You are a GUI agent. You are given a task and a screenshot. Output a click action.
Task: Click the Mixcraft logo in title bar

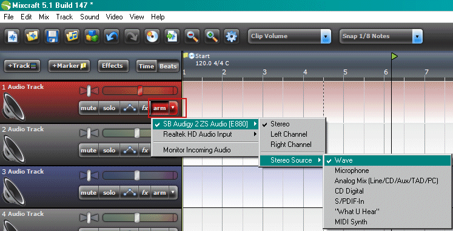tap(6, 5)
